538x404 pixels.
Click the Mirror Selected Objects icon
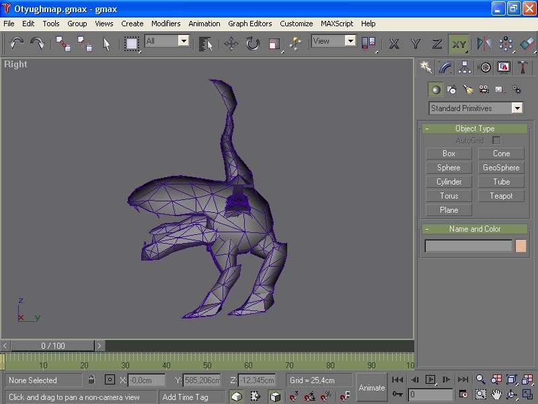click(x=484, y=44)
